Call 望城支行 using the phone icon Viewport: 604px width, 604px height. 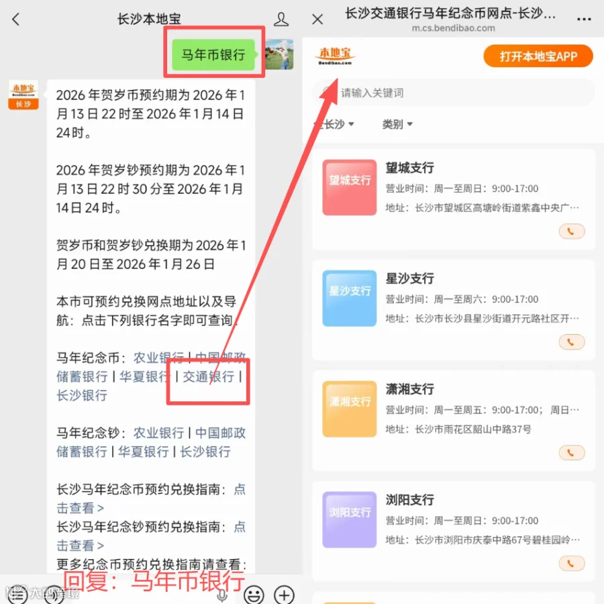pos(572,232)
